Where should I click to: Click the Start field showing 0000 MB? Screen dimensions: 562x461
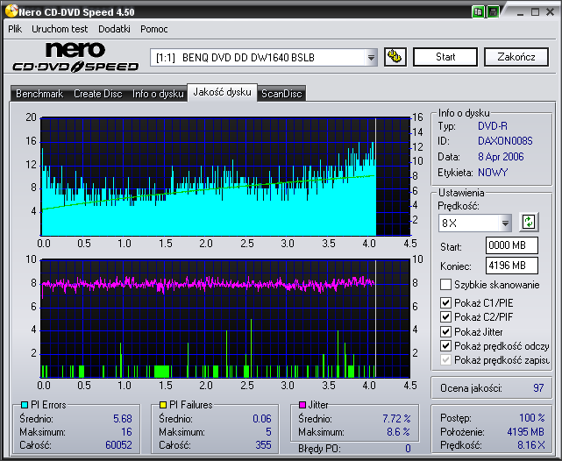(x=512, y=245)
